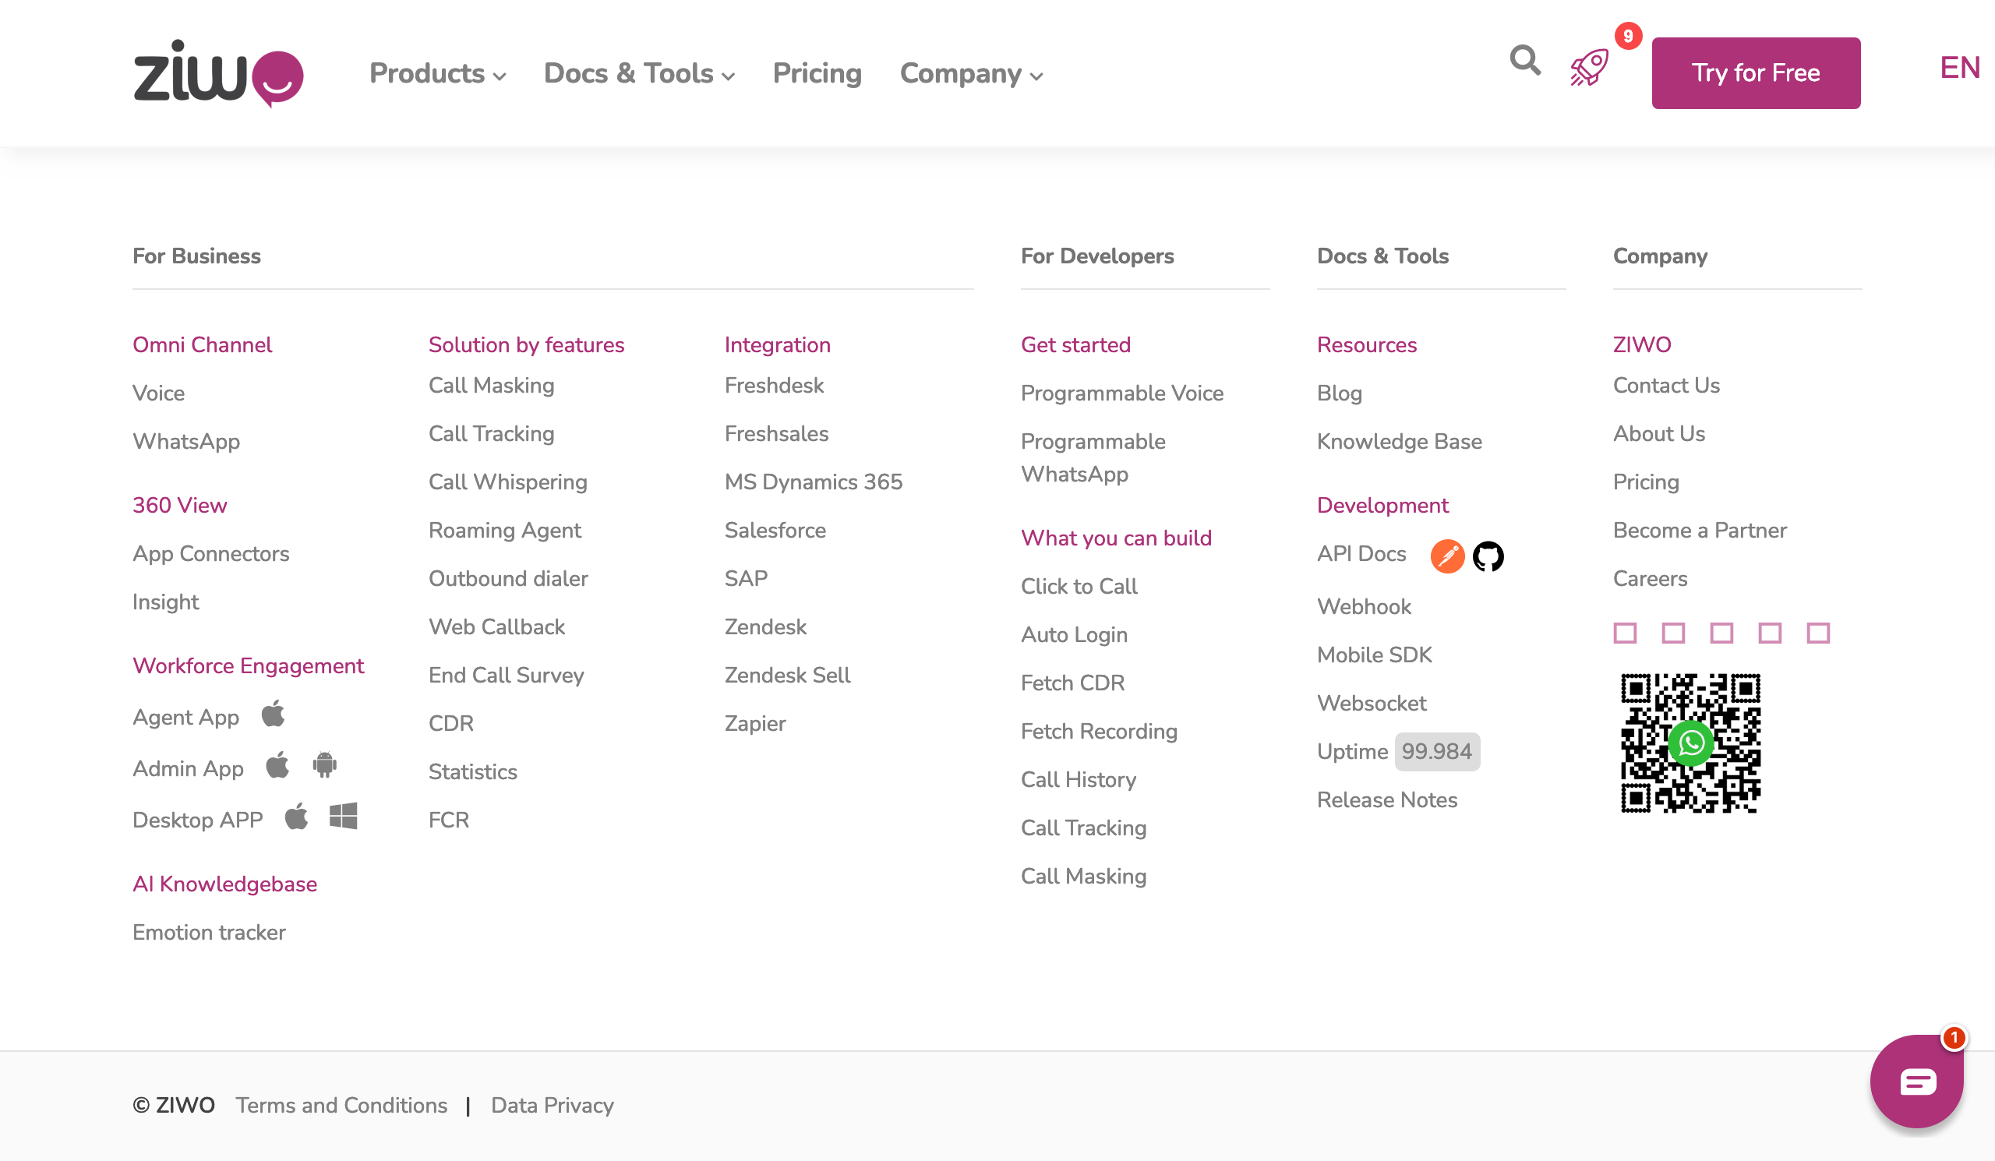Open the Data Privacy footer link
This screenshot has height=1161, width=1995.
point(553,1106)
